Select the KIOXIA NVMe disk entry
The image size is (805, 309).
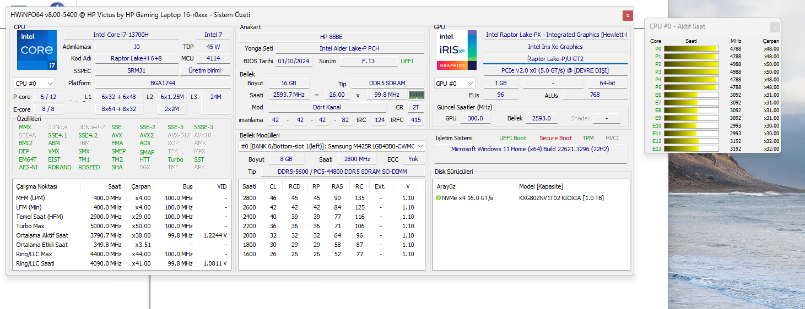point(561,198)
